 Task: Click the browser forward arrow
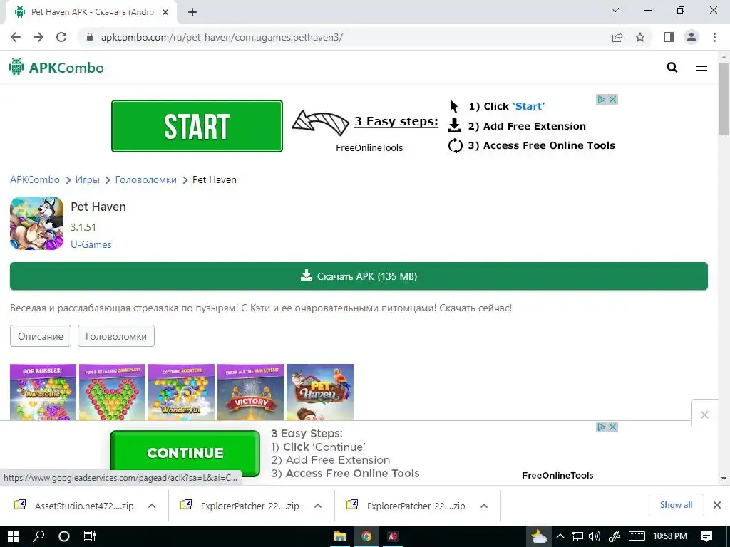[38, 37]
